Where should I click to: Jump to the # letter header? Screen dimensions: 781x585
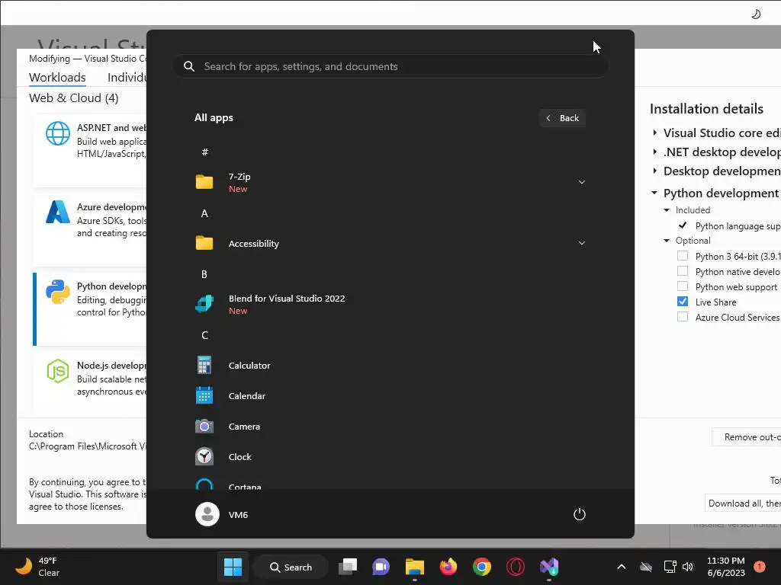tap(204, 152)
